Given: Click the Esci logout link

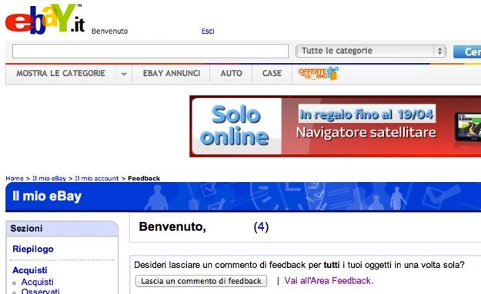Looking at the screenshot, I should point(208,31).
